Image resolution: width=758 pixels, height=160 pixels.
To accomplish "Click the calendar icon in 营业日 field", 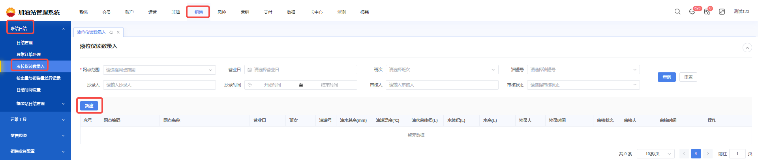I will click(x=250, y=70).
